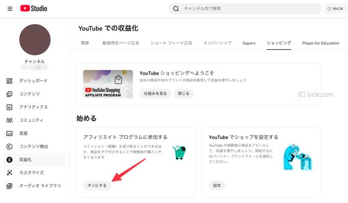The height and width of the screenshot is (203, 348).
Task: Switch to the 概要 tab
Action: (x=85, y=43)
